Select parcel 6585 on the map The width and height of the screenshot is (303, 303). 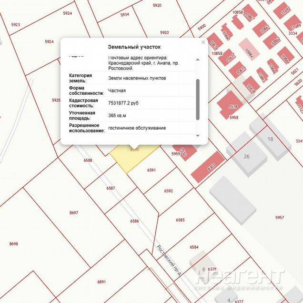(x=180, y=220)
